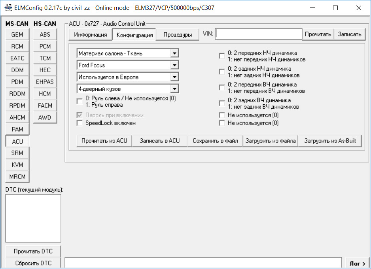Screen dimensions: 371x269
Task: Switch to the Конфигурация tab
Action: point(134,35)
